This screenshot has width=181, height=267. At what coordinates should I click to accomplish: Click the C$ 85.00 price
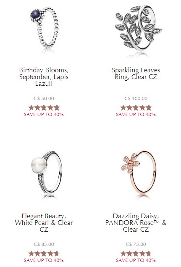pos(44,244)
